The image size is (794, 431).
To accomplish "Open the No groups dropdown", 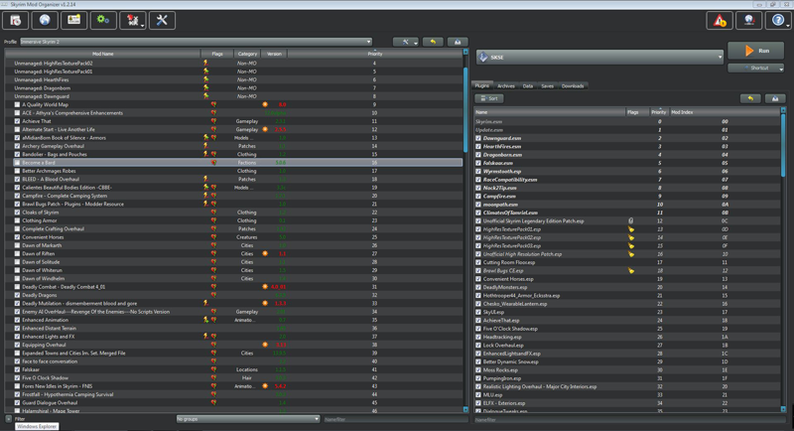I will coord(248,419).
